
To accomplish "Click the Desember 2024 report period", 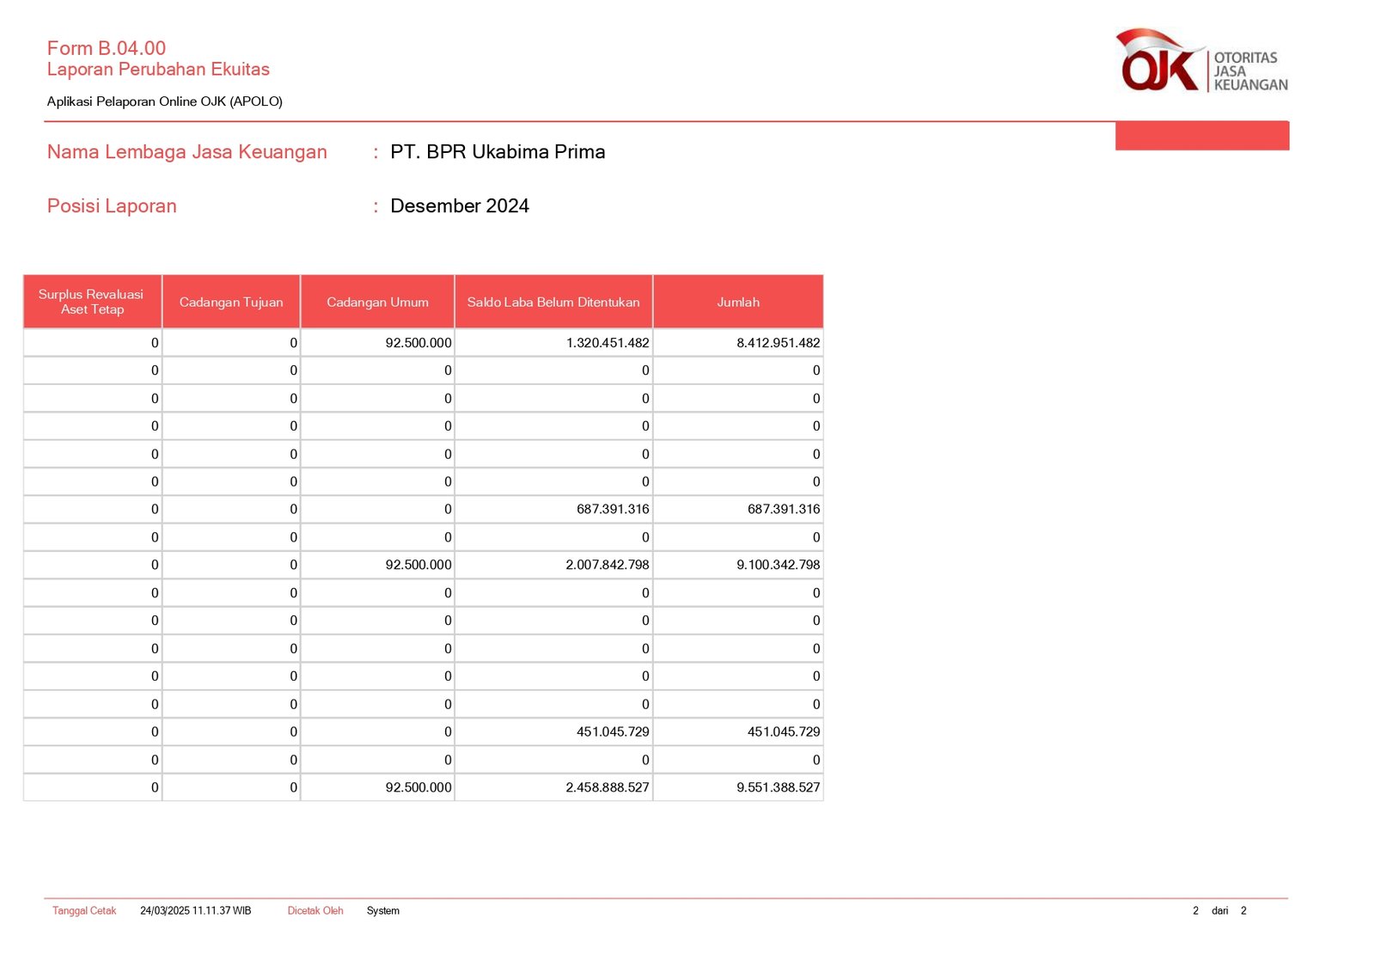I will click(x=459, y=206).
